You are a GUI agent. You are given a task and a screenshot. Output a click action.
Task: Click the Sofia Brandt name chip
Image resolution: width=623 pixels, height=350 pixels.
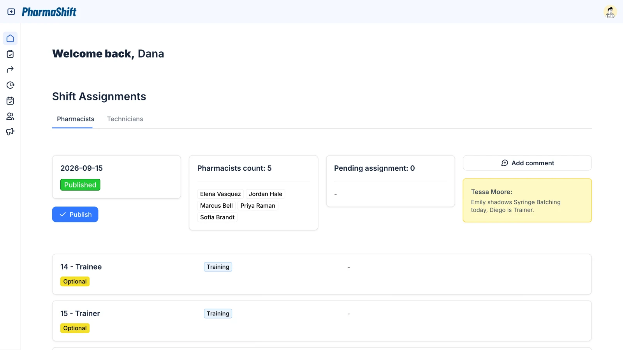[x=217, y=217]
